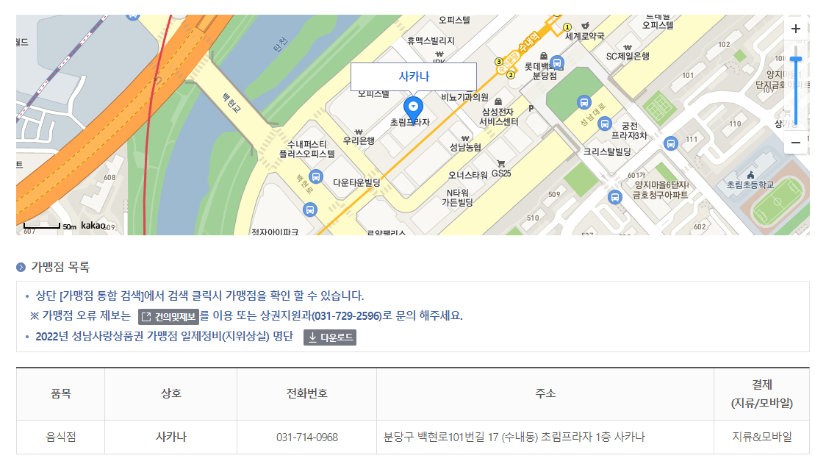
Task: Click Sunae Station exit 3 marker
Action: click(x=499, y=62)
